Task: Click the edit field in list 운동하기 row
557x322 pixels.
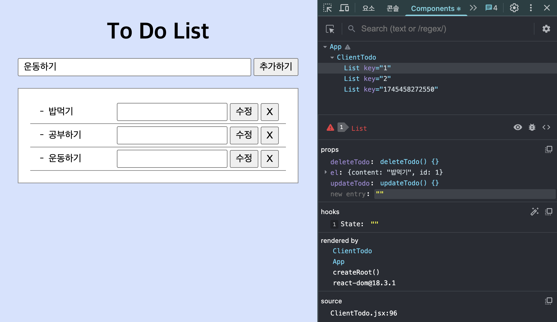Action: 172,159
